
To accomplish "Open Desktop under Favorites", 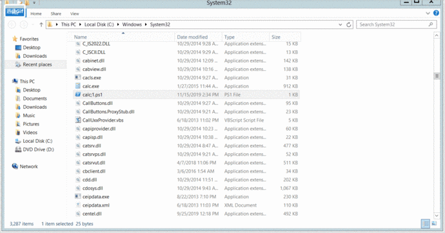I will click(32, 47).
